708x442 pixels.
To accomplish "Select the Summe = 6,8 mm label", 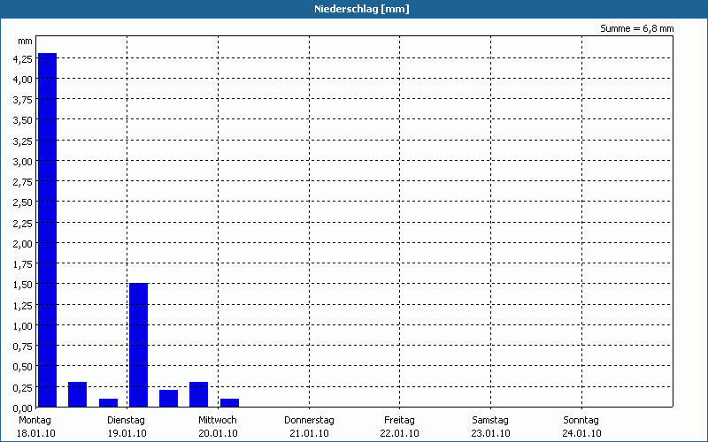I will coord(636,29).
